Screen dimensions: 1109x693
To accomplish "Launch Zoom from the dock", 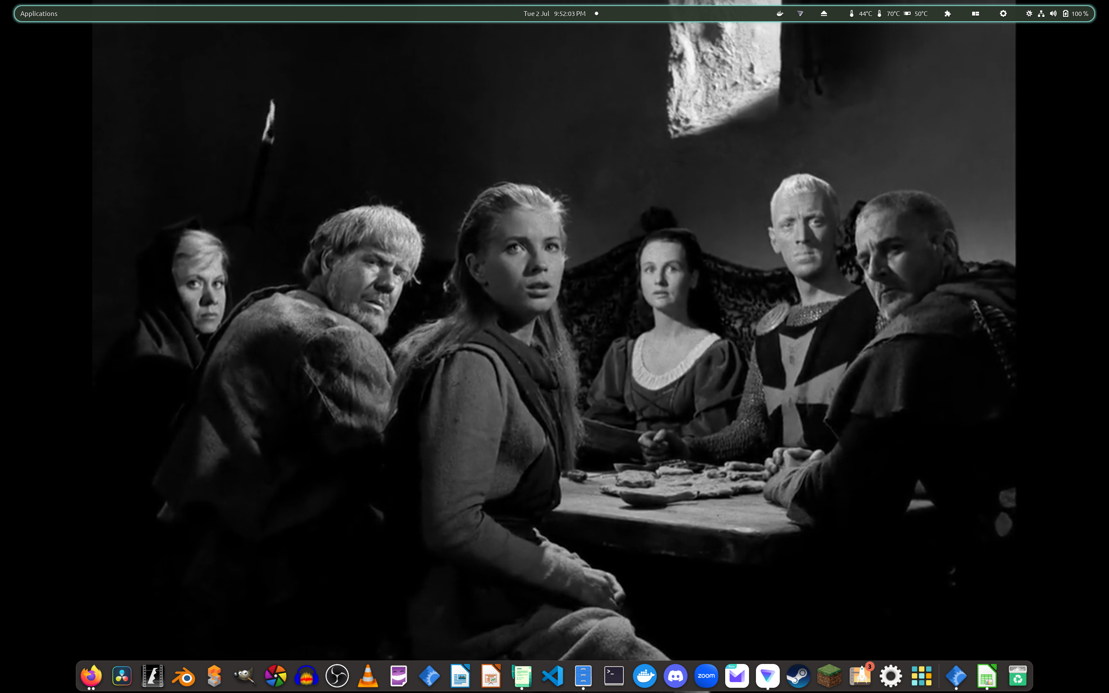I will pos(706,676).
